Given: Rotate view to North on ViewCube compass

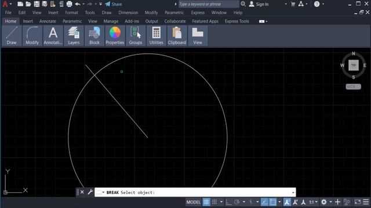Looking at the screenshot, I should pos(354,54).
